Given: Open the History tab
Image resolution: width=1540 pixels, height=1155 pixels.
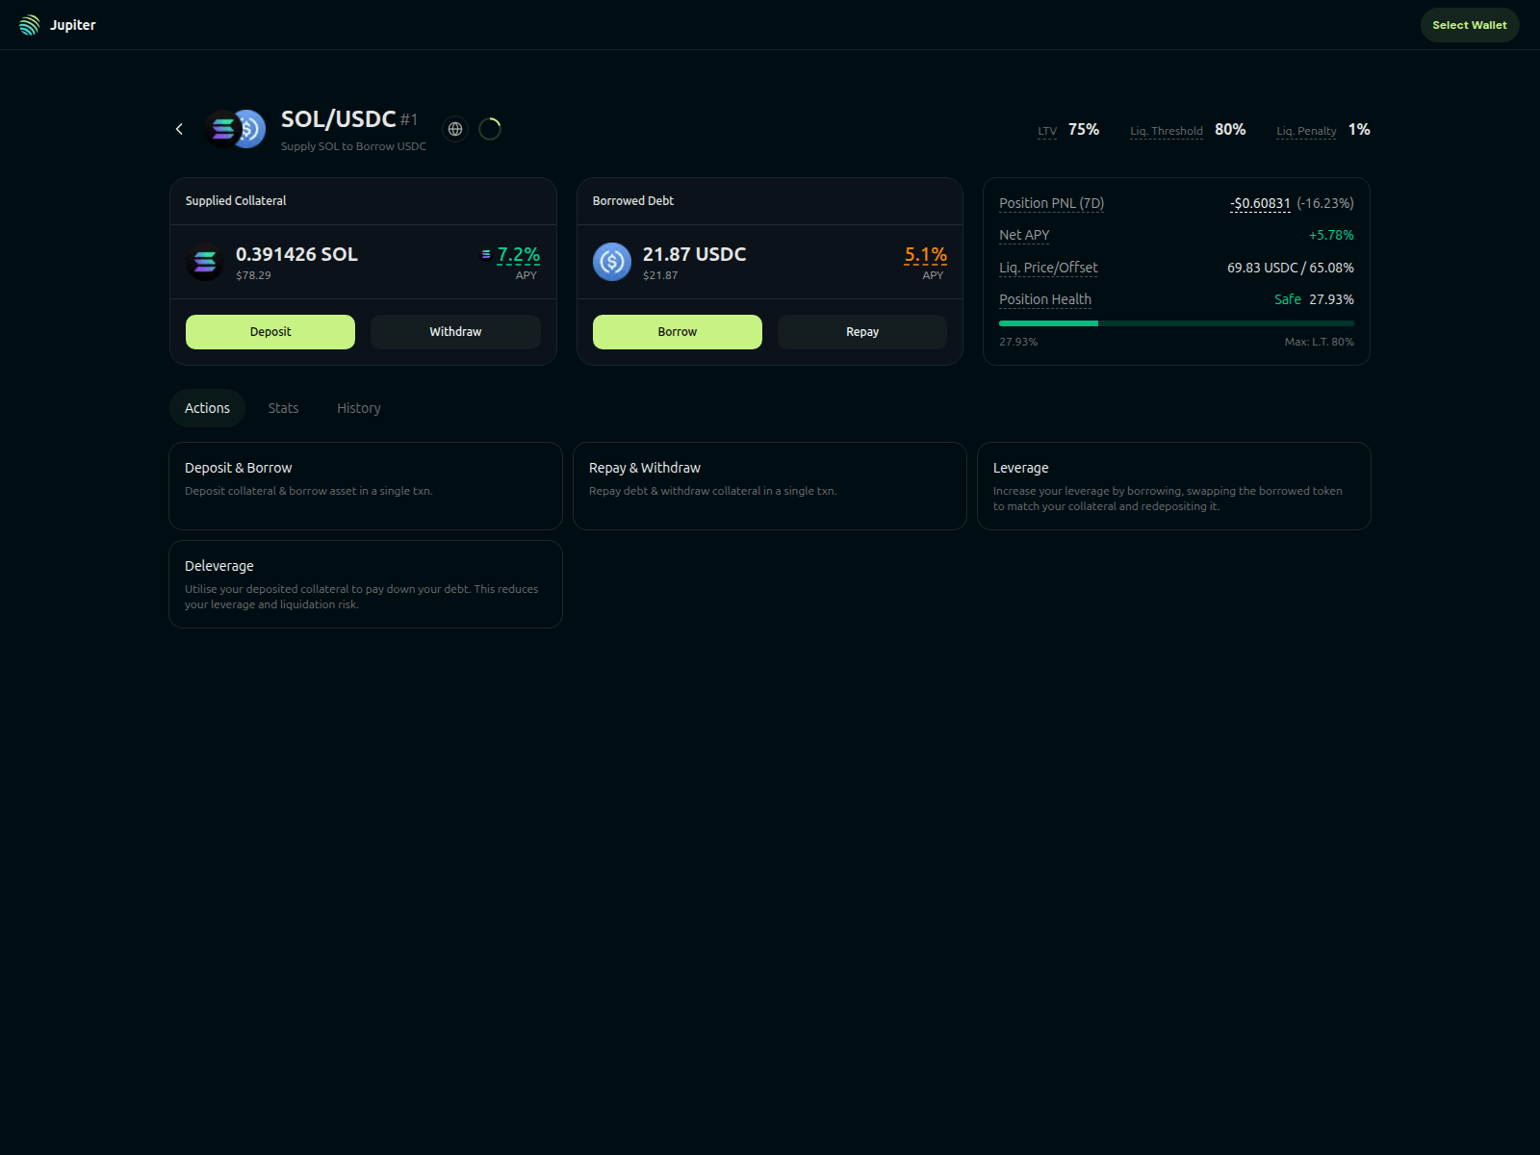Looking at the screenshot, I should click(x=358, y=407).
